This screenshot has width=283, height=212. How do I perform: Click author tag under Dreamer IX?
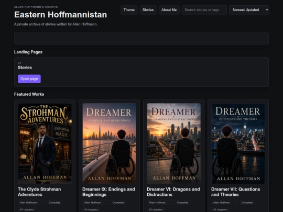tap(93, 203)
